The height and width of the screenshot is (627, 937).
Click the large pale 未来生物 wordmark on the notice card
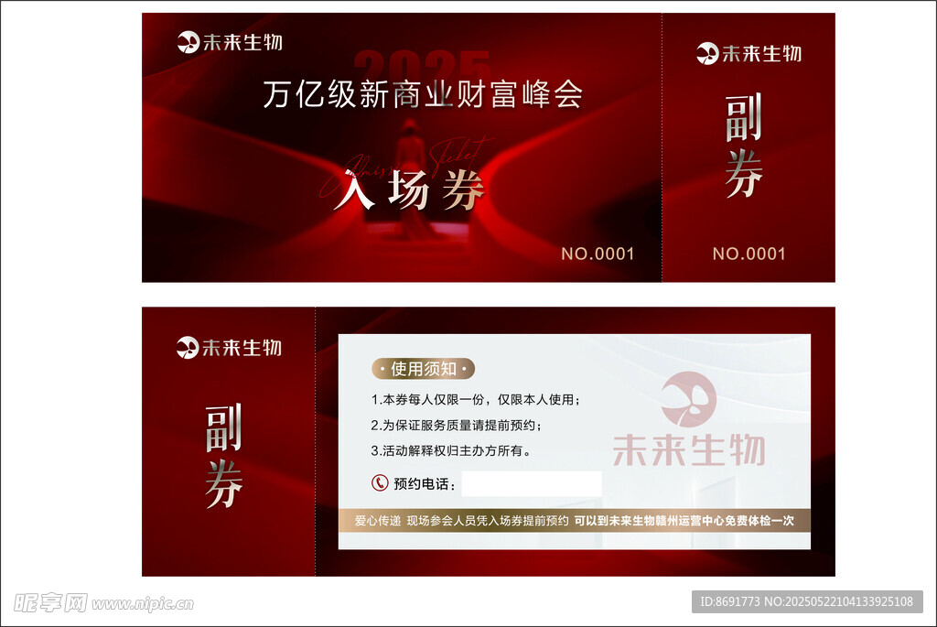click(689, 450)
